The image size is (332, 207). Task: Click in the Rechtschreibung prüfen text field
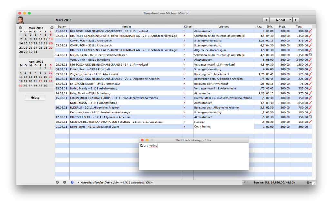pos(193,157)
